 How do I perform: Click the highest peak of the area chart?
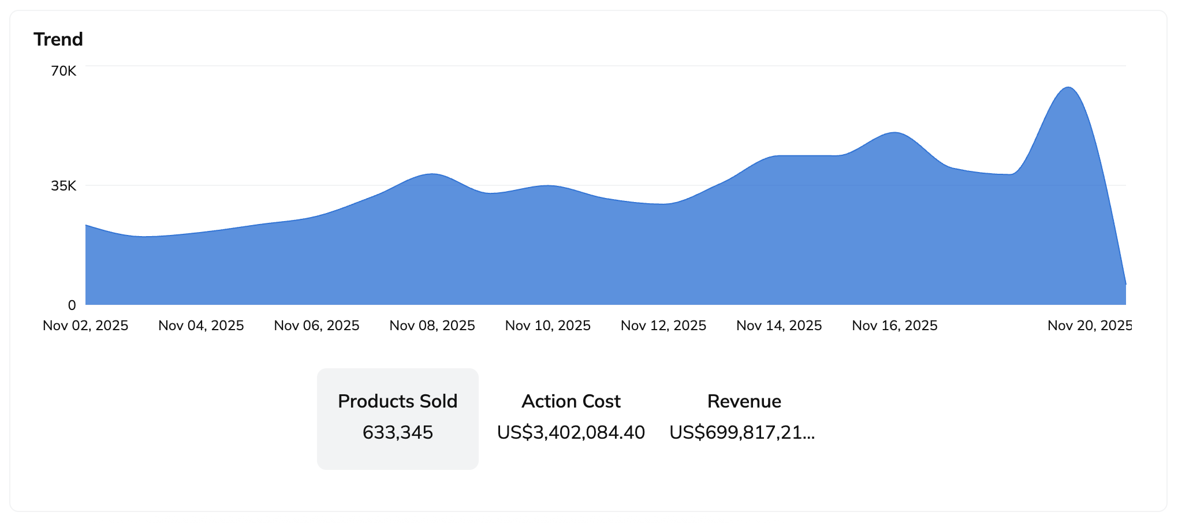(x=1068, y=88)
